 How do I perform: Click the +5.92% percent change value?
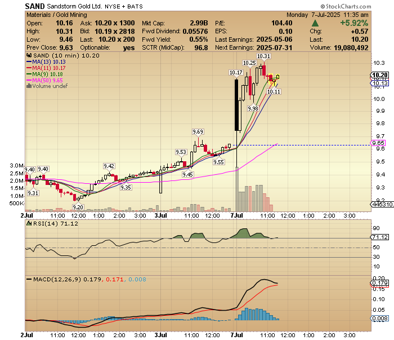(354, 23)
